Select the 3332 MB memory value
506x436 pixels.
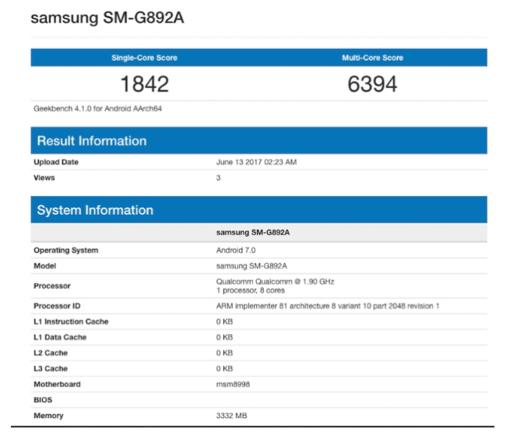point(232,416)
